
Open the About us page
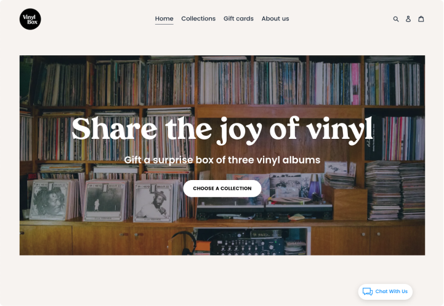click(275, 18)
